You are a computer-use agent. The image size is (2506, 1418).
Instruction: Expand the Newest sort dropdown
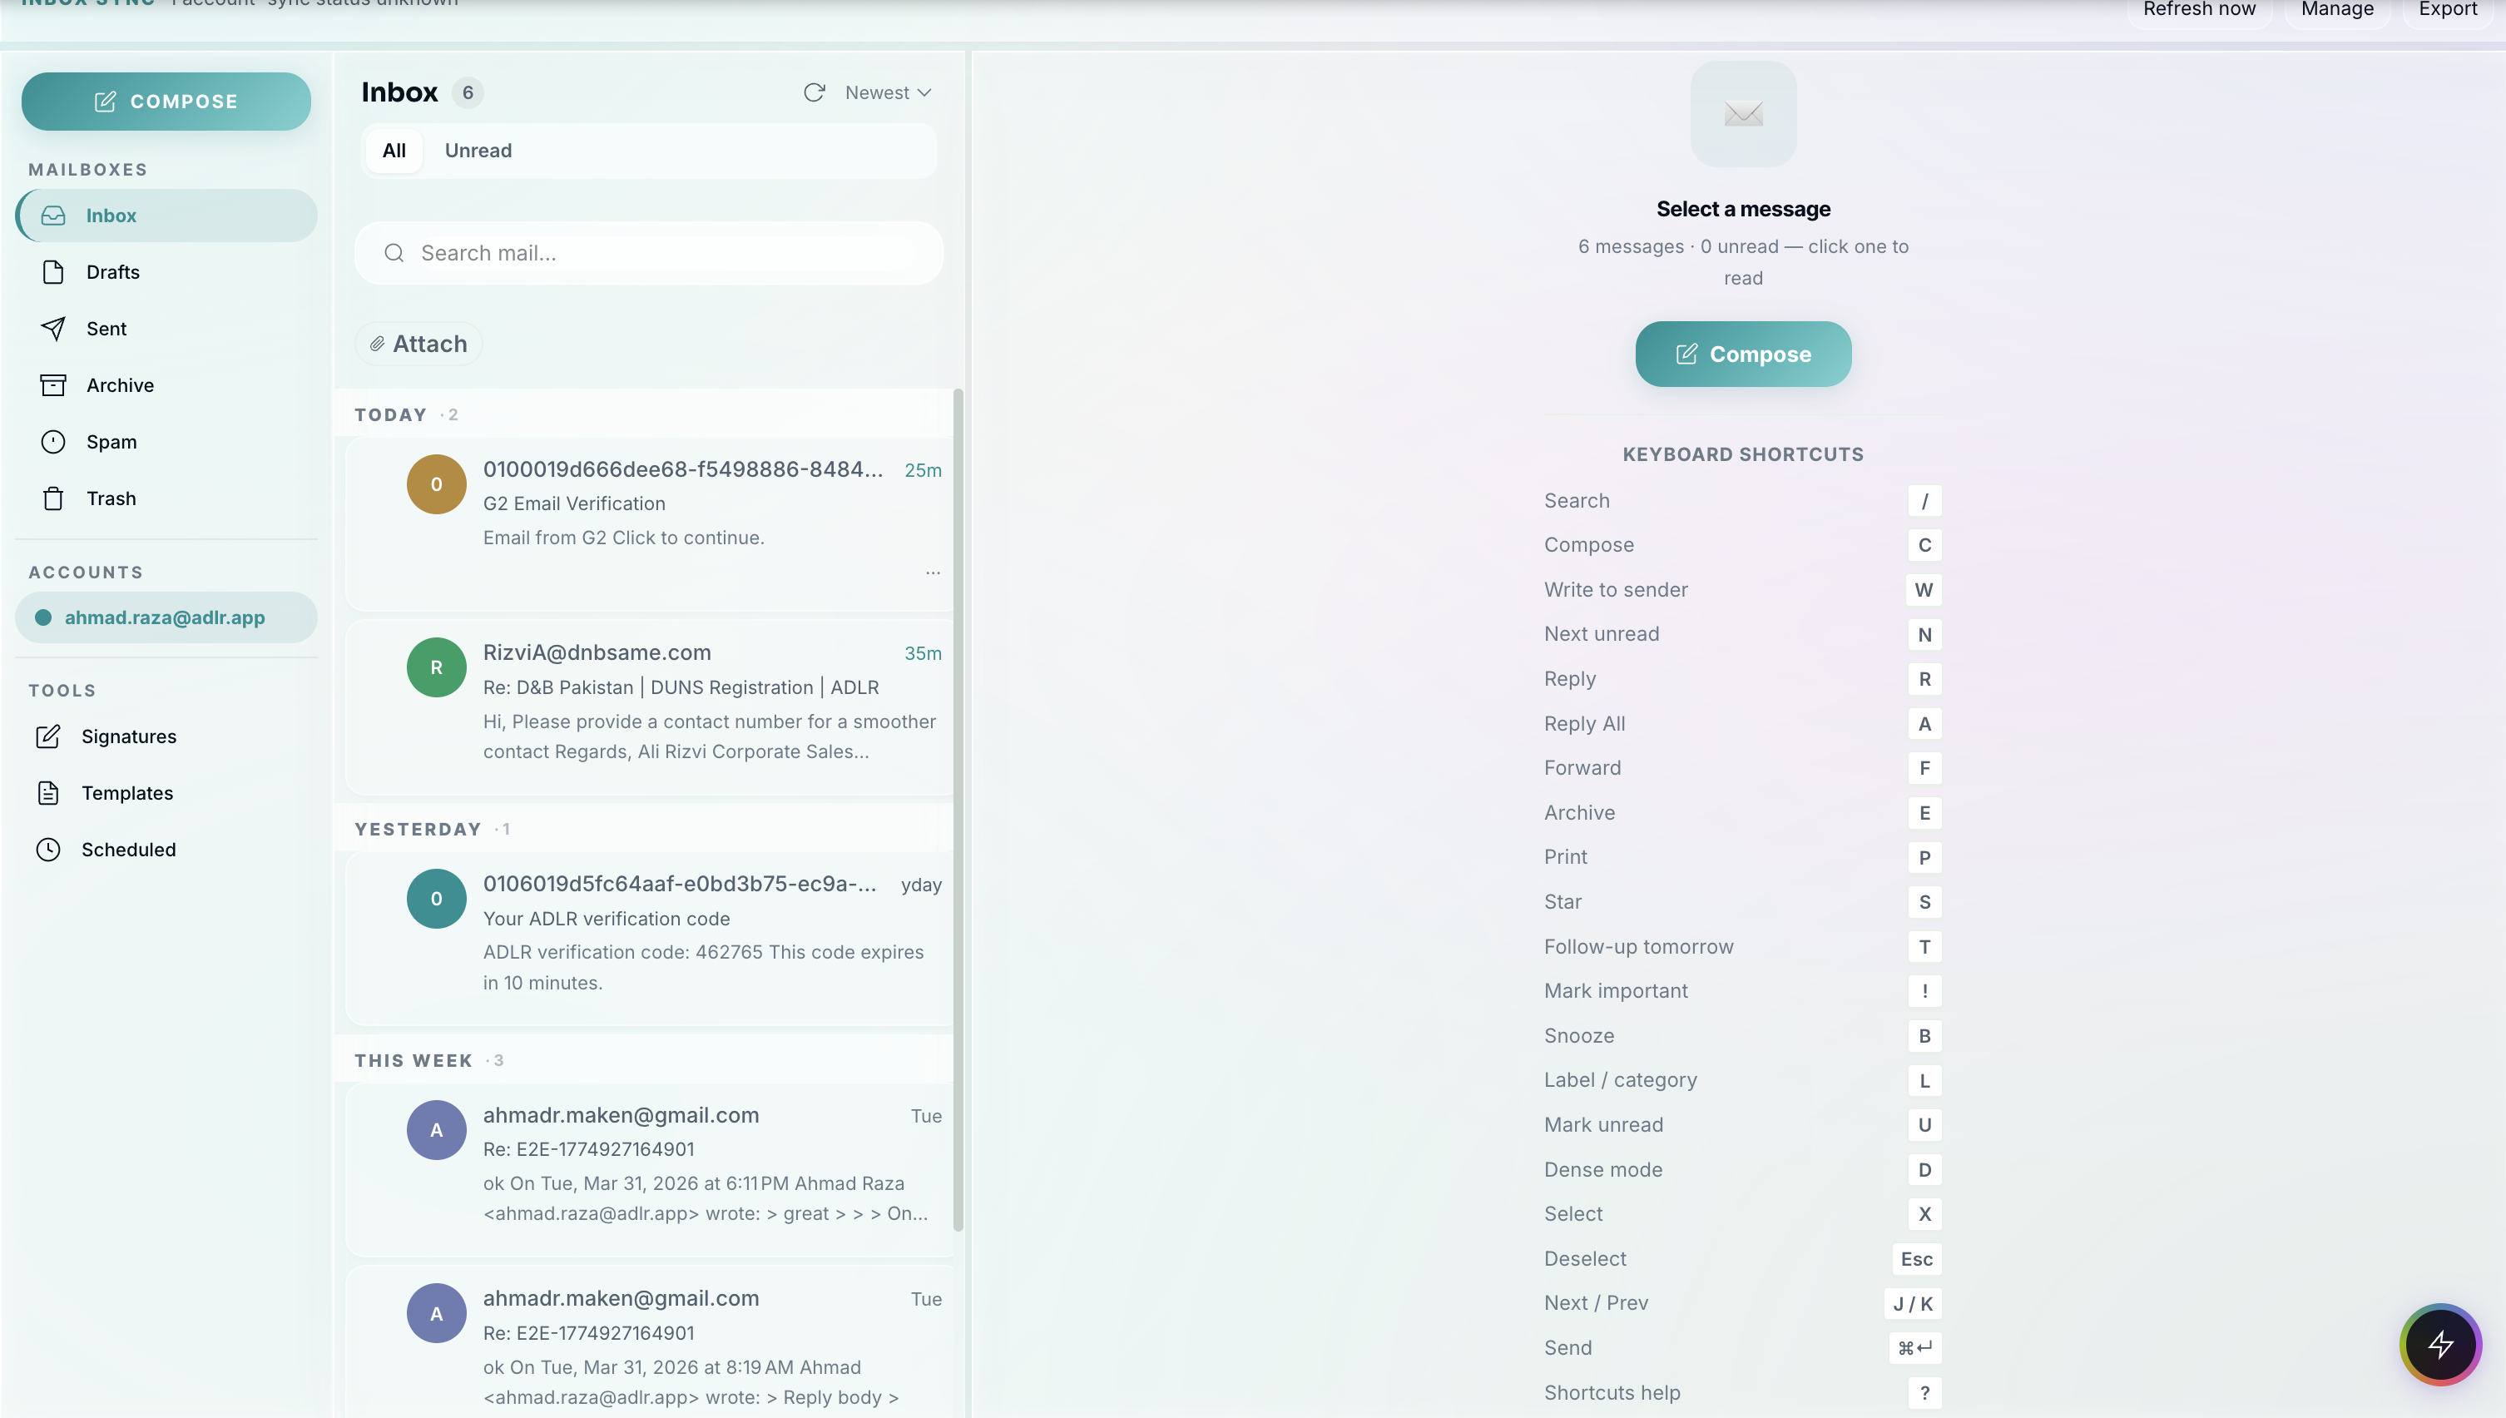coord(888,92)
